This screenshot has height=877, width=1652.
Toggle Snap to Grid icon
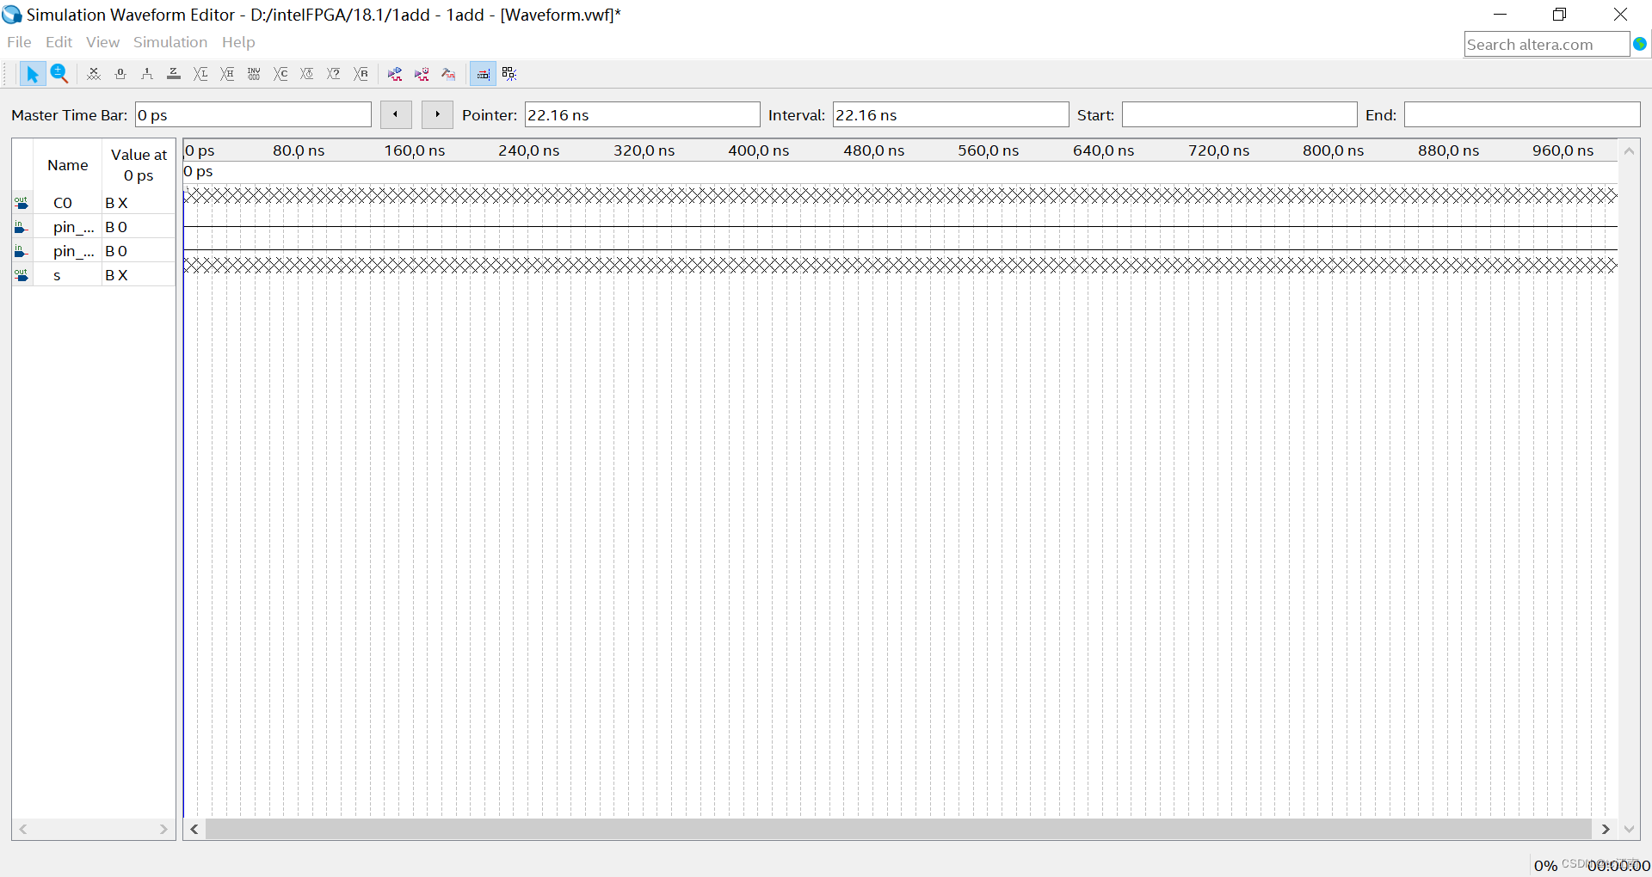coord(483,74)
